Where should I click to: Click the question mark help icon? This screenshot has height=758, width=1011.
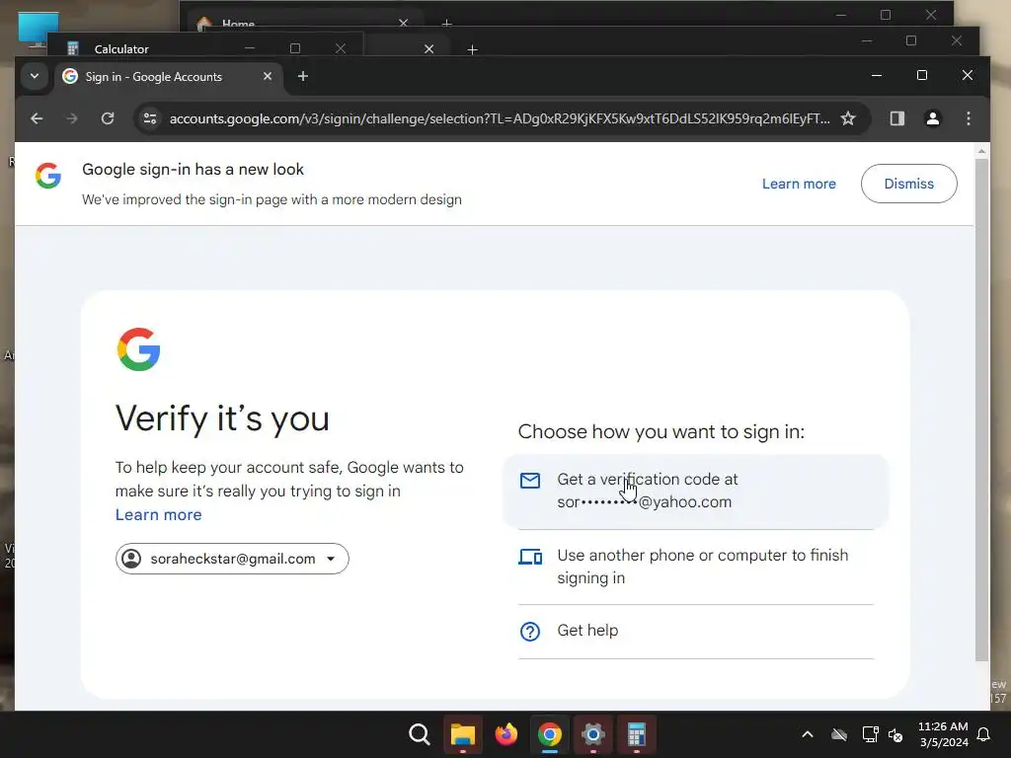click(x=530, y=631)
